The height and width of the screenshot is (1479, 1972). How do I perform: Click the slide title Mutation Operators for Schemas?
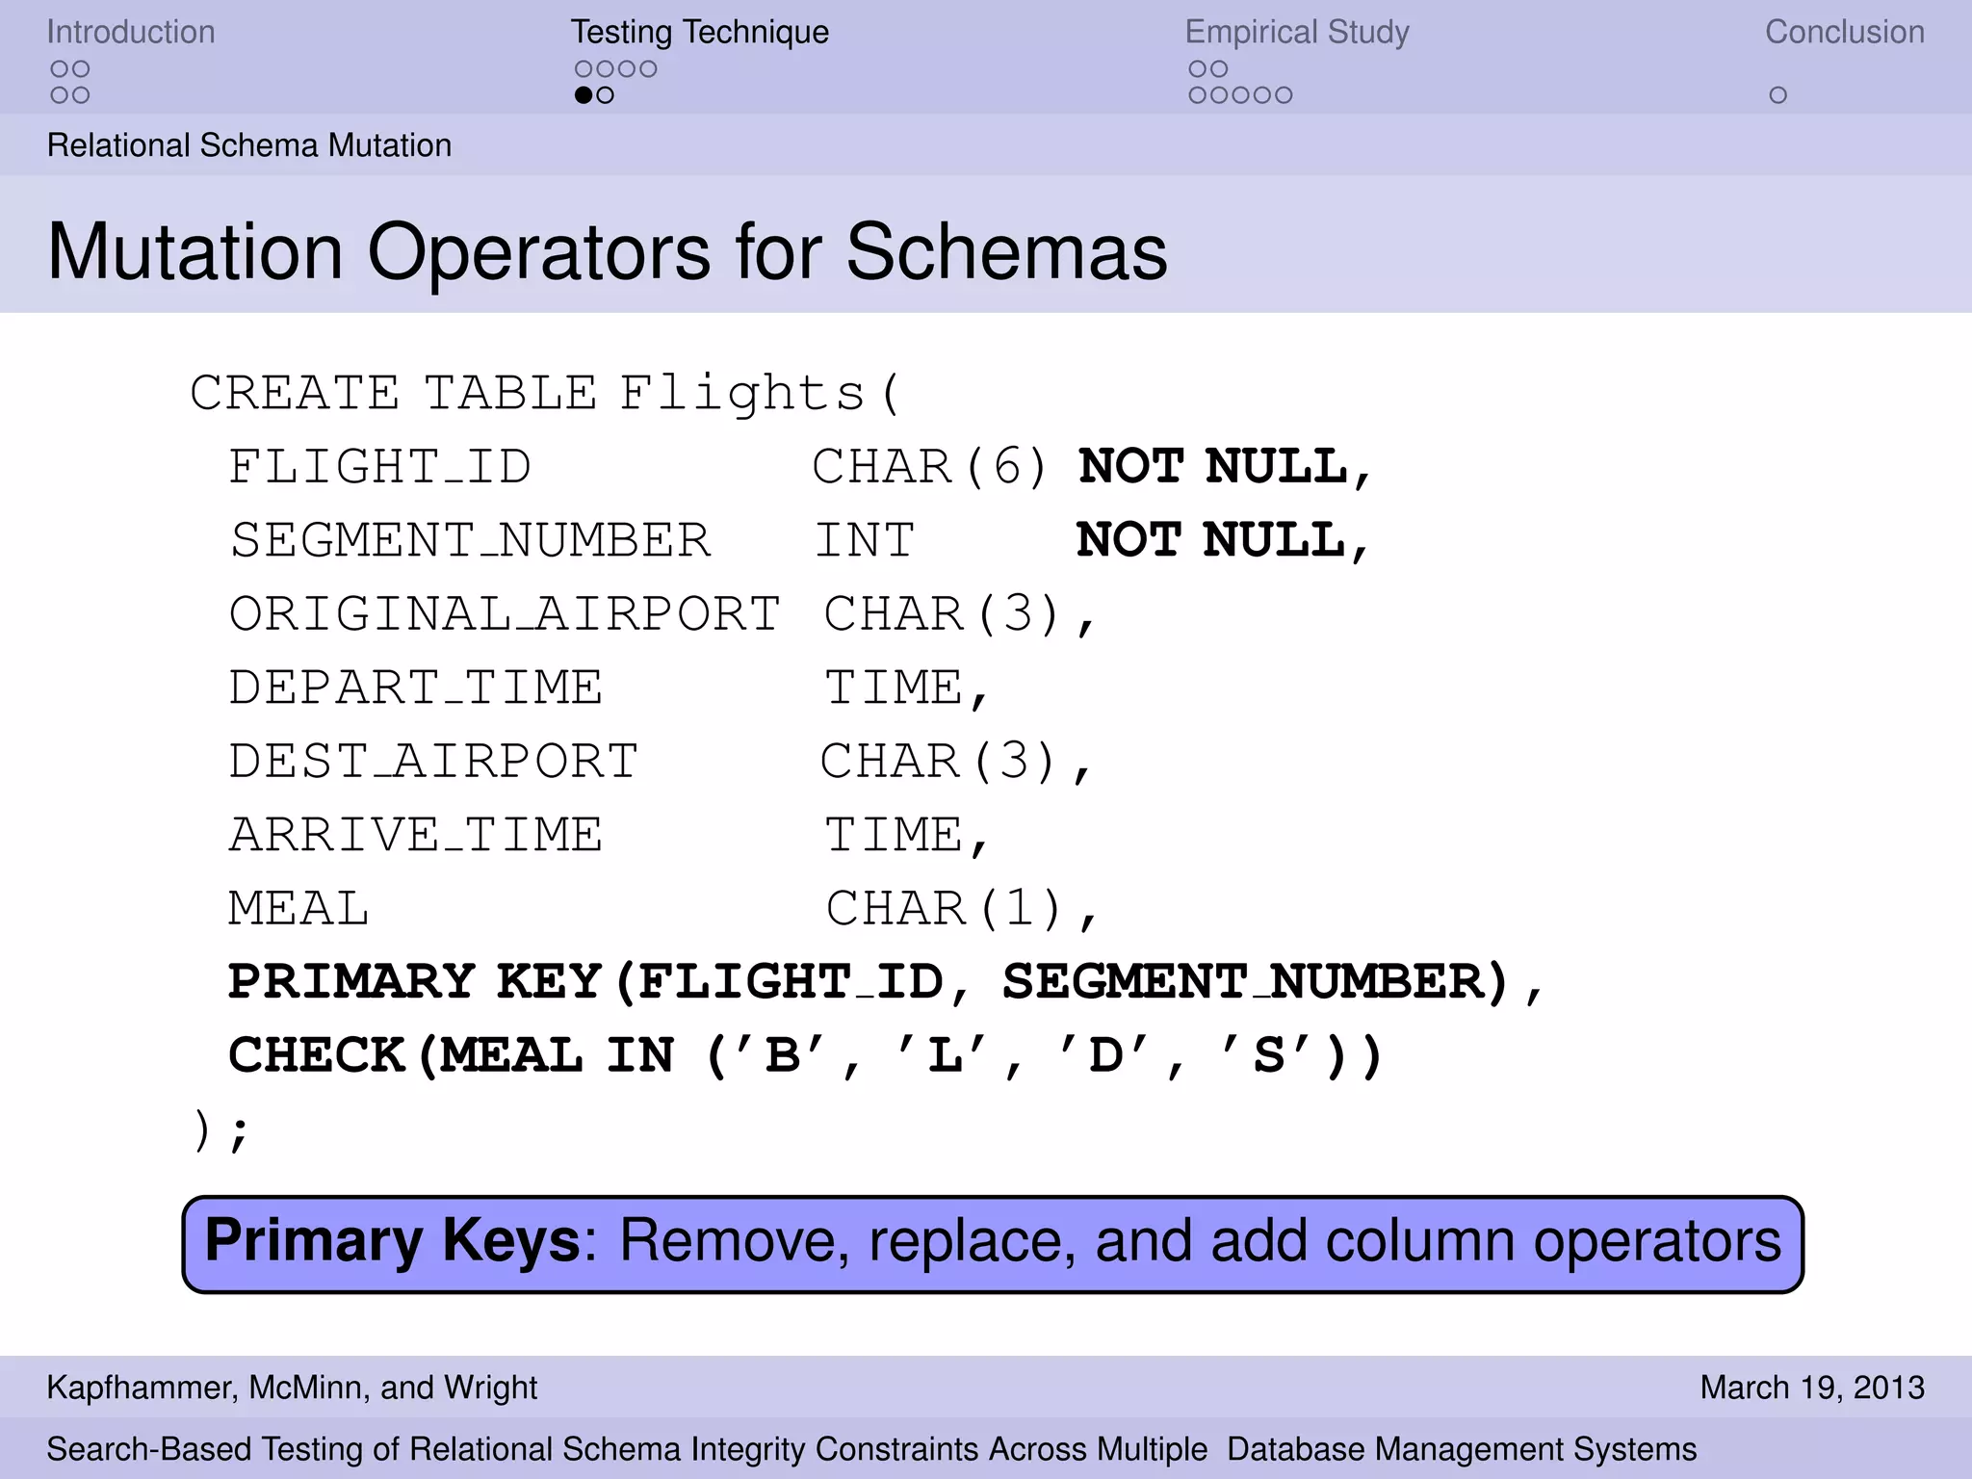[x=608, y=251]
